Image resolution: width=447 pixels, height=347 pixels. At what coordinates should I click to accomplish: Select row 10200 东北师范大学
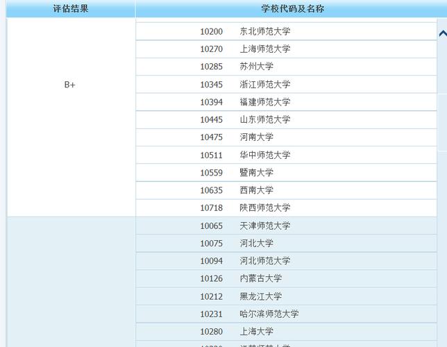(x=286, y=31)
